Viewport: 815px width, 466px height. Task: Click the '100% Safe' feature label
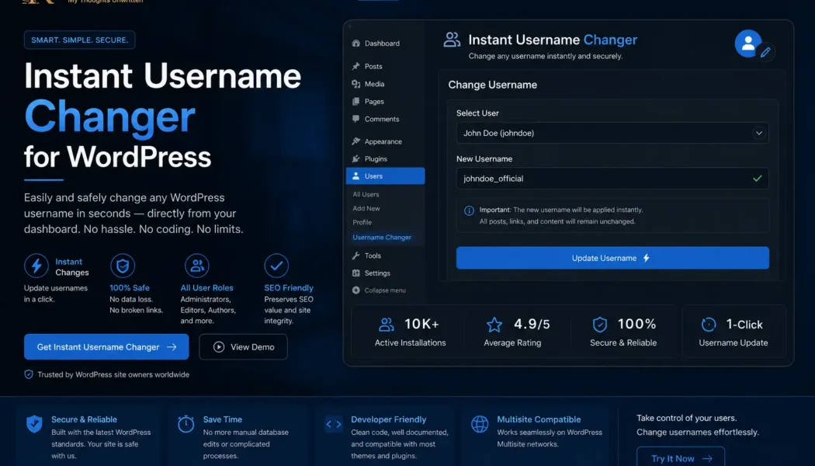point(130,287)
